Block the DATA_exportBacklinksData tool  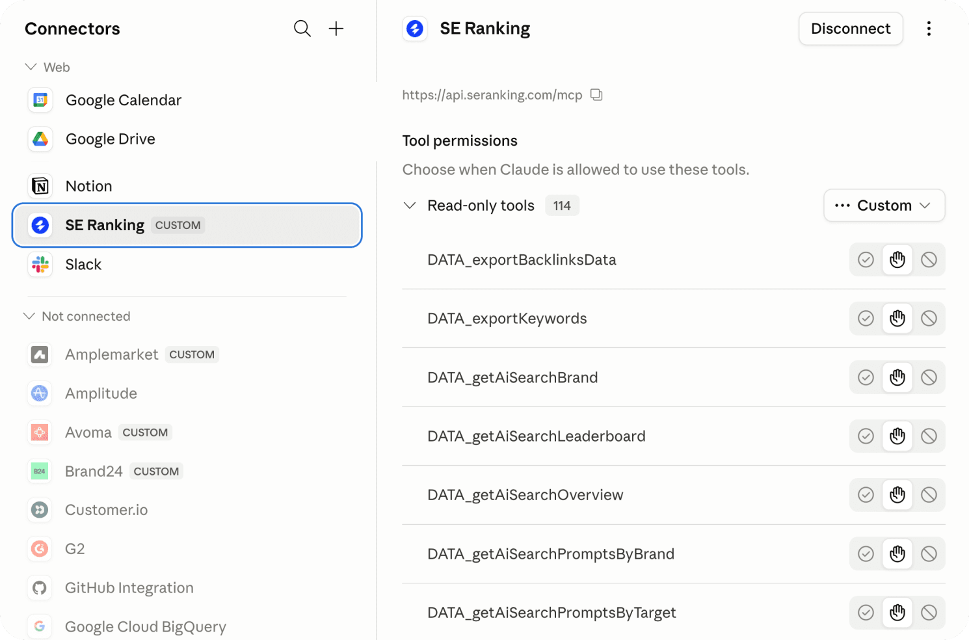point(929,260)
